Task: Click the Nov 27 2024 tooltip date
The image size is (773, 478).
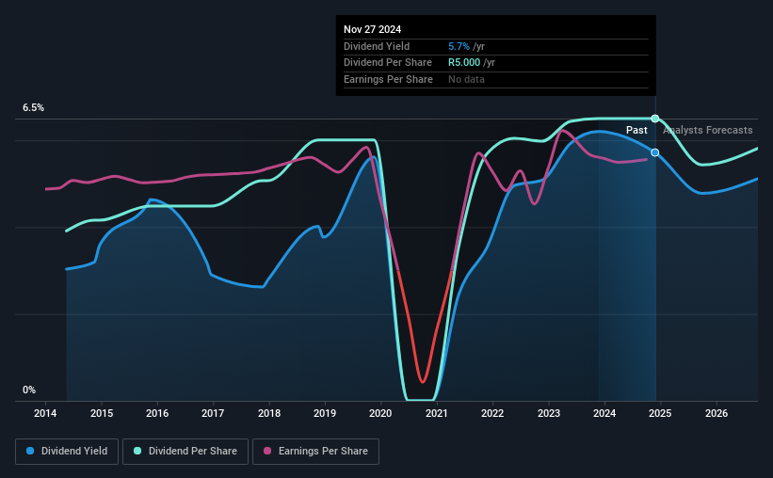Action: (x=372, y=29)
